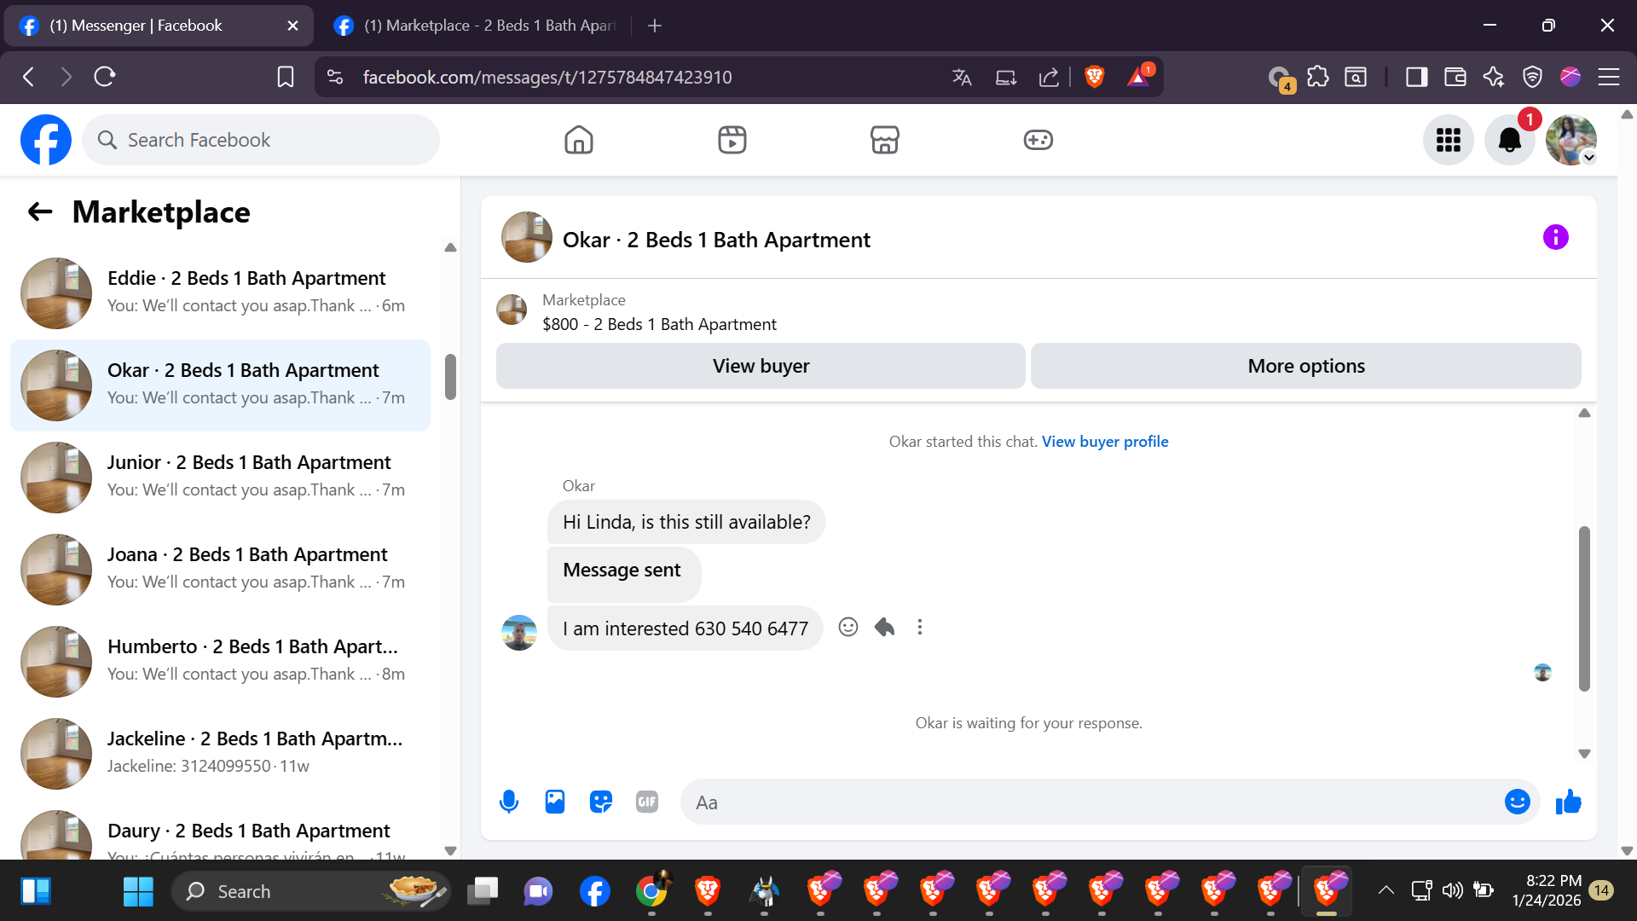Open the sticker picker icon
This screenshot has height=921, width=1637.
(x=601, y=802)
